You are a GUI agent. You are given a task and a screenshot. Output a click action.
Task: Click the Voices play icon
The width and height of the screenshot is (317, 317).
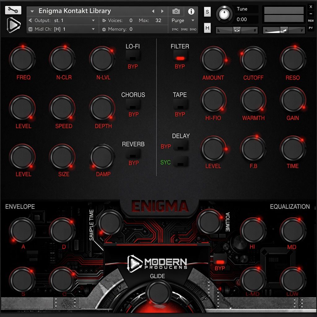click(104, 20)
